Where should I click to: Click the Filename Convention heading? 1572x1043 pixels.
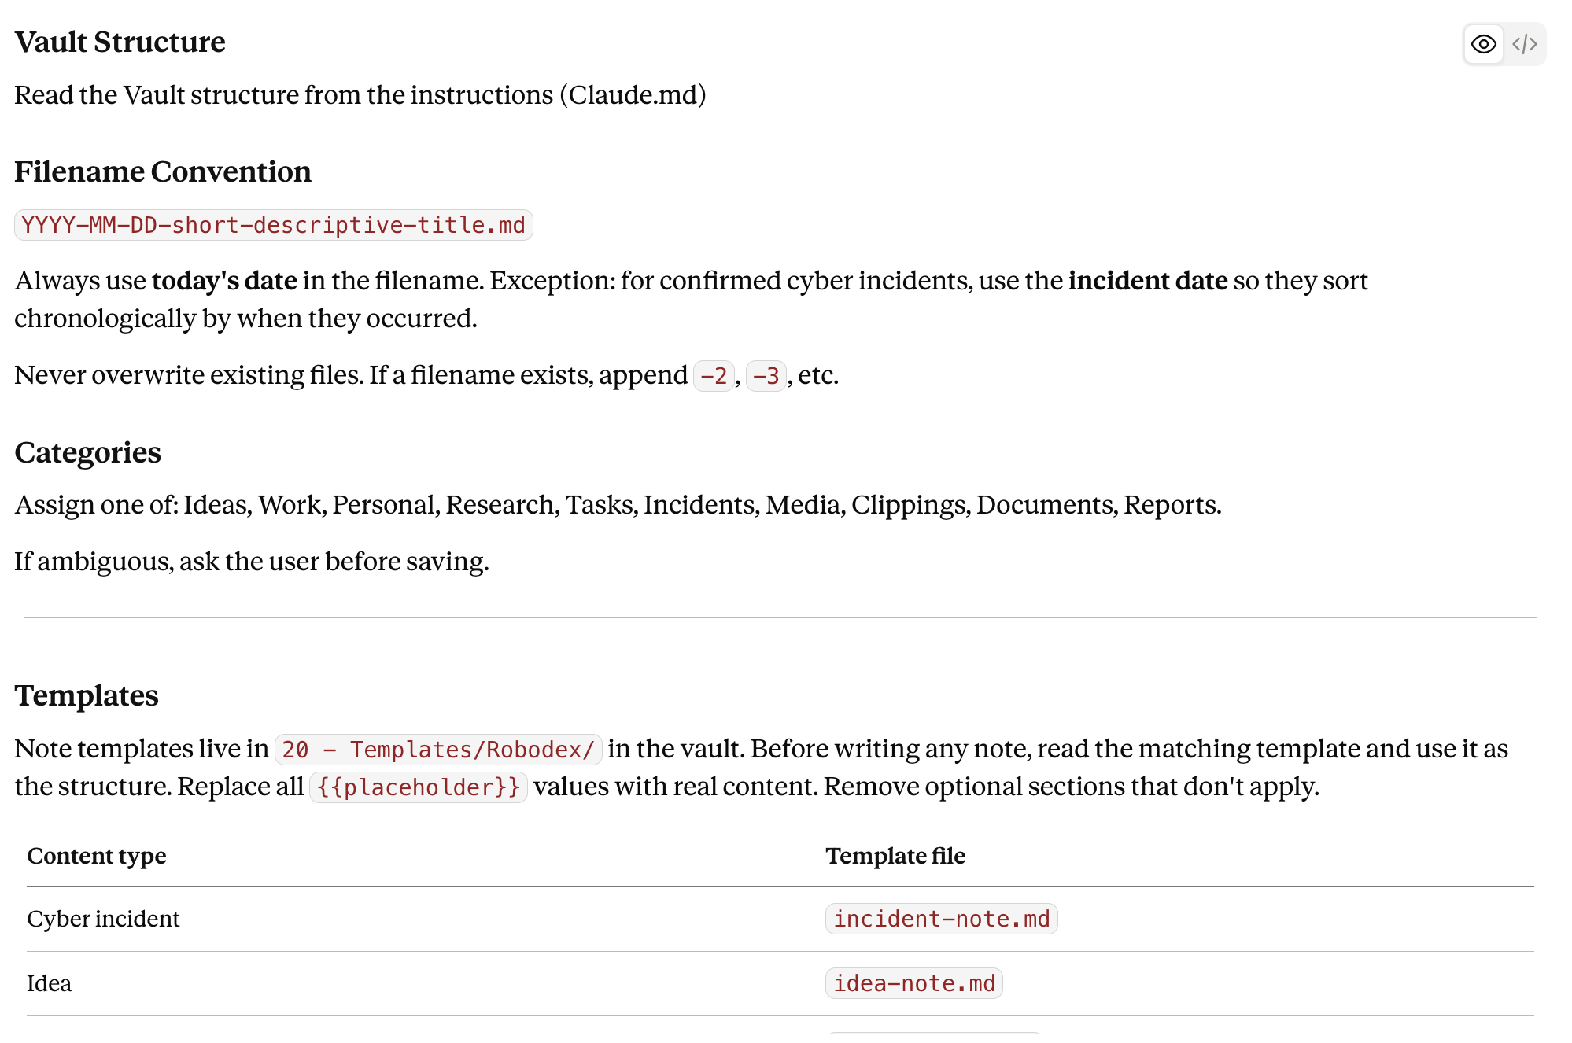(x=163, y=171)
